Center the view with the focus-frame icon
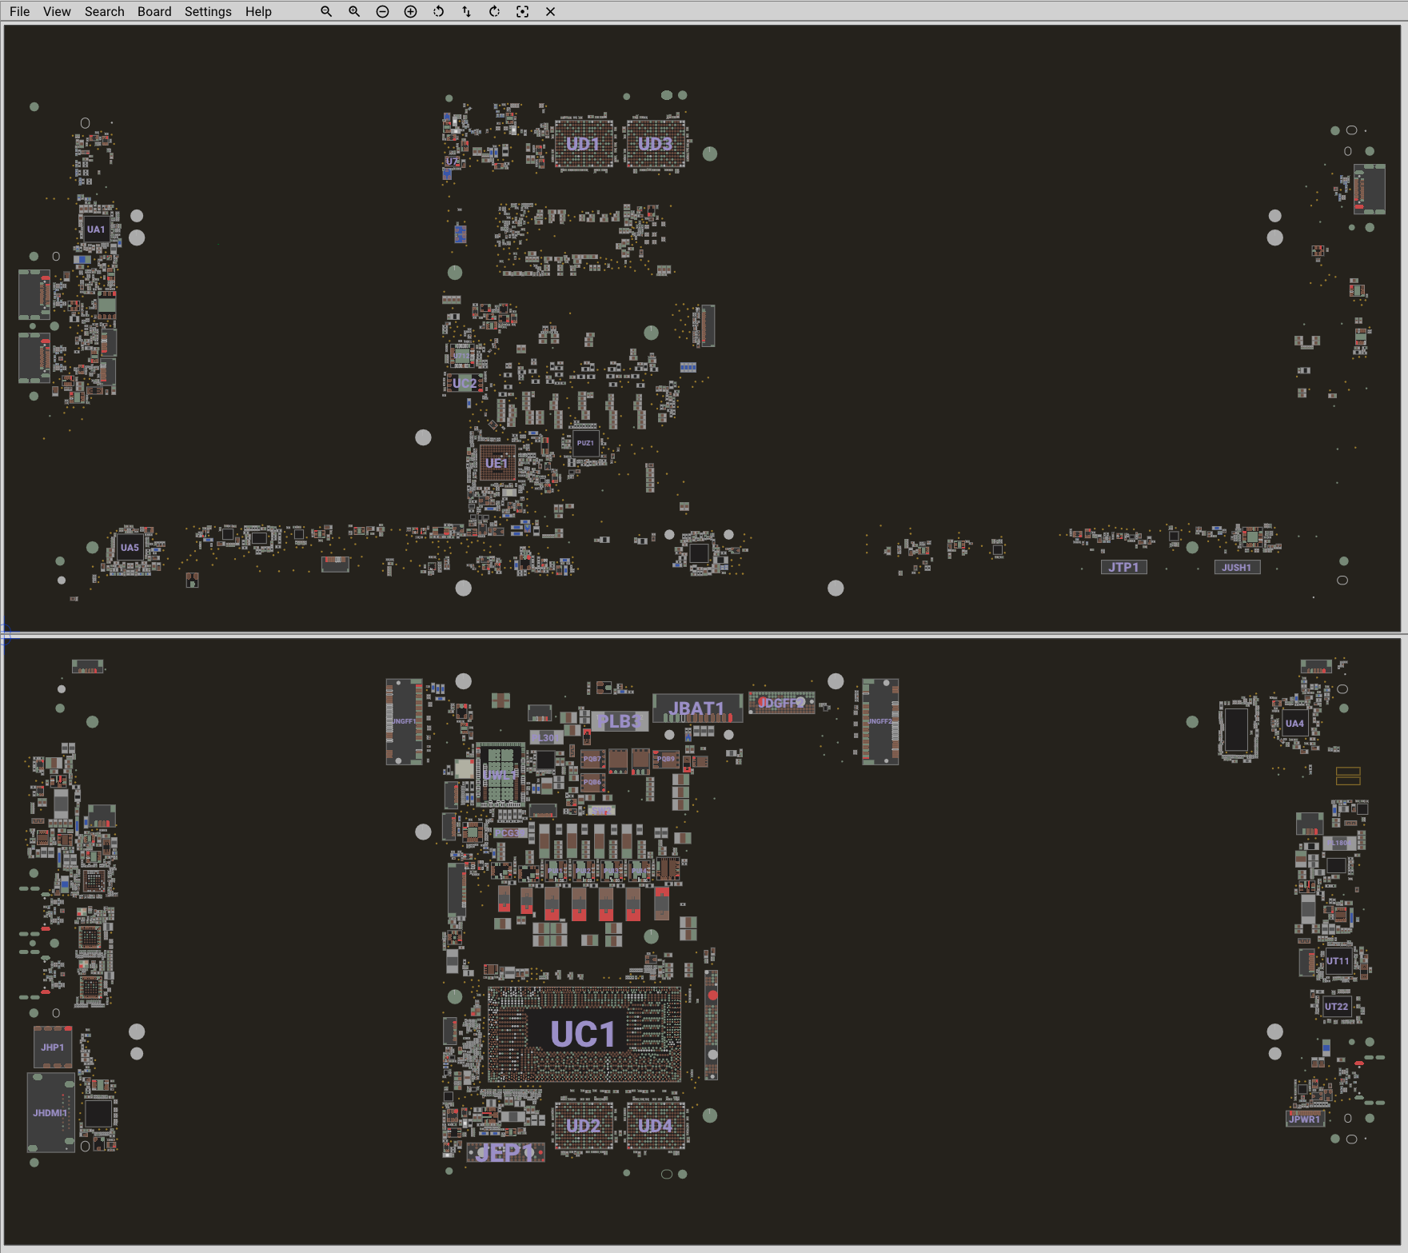 (x=522, y=12)
